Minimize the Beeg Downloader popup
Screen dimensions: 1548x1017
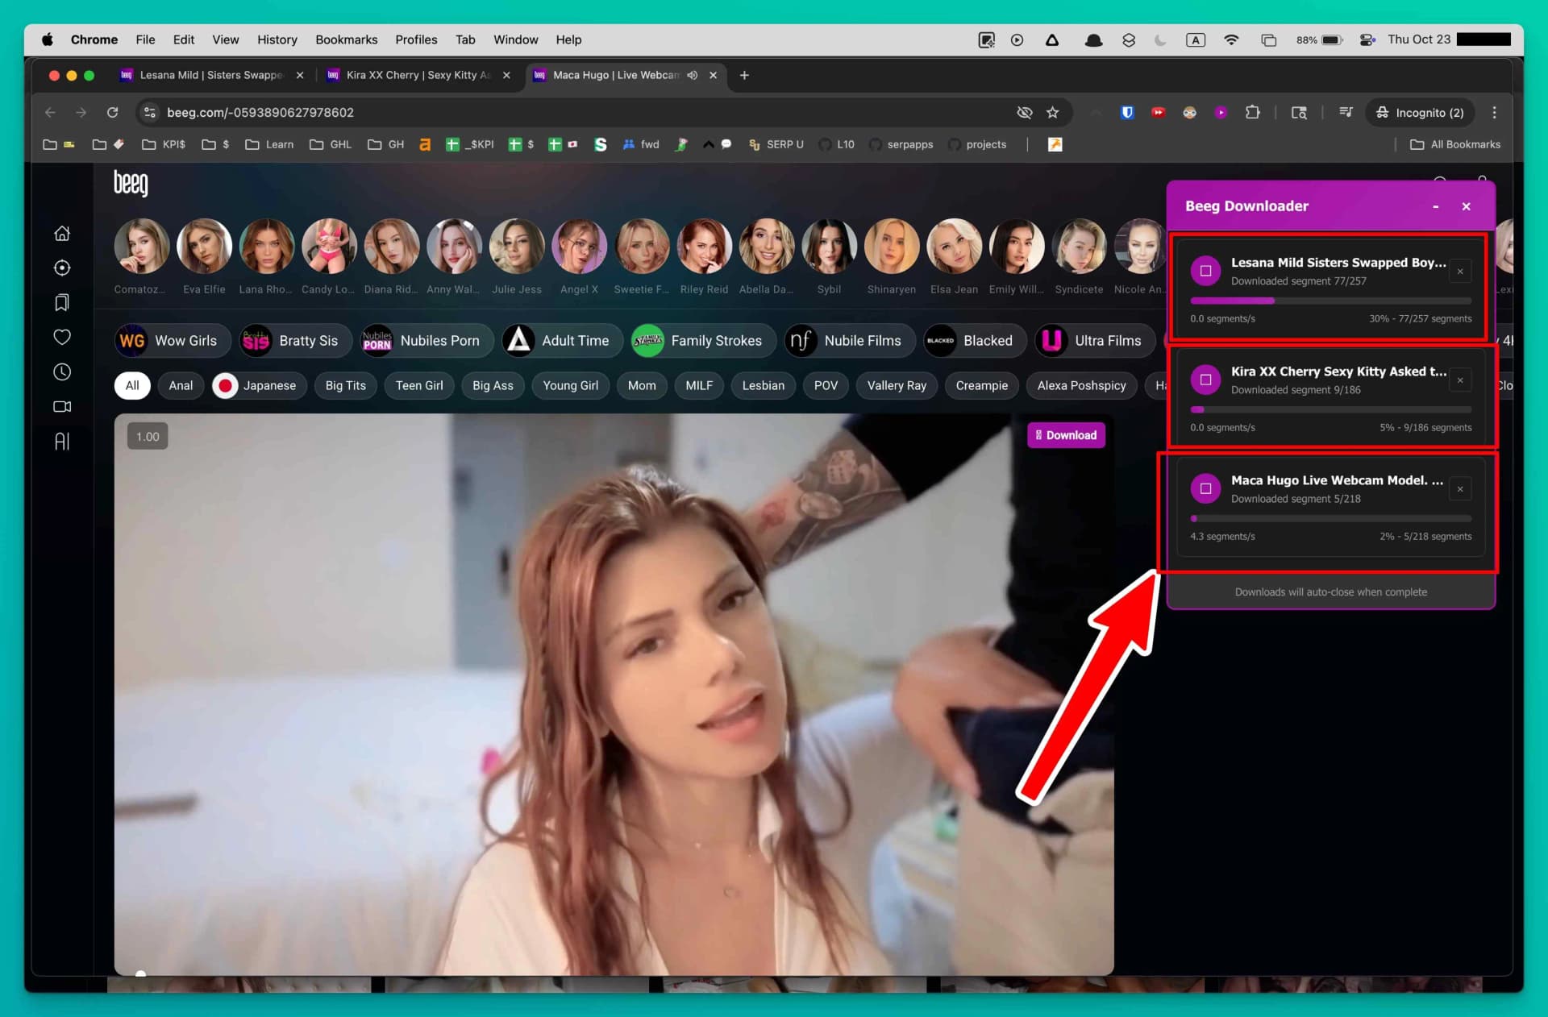tap(1435, 206)
